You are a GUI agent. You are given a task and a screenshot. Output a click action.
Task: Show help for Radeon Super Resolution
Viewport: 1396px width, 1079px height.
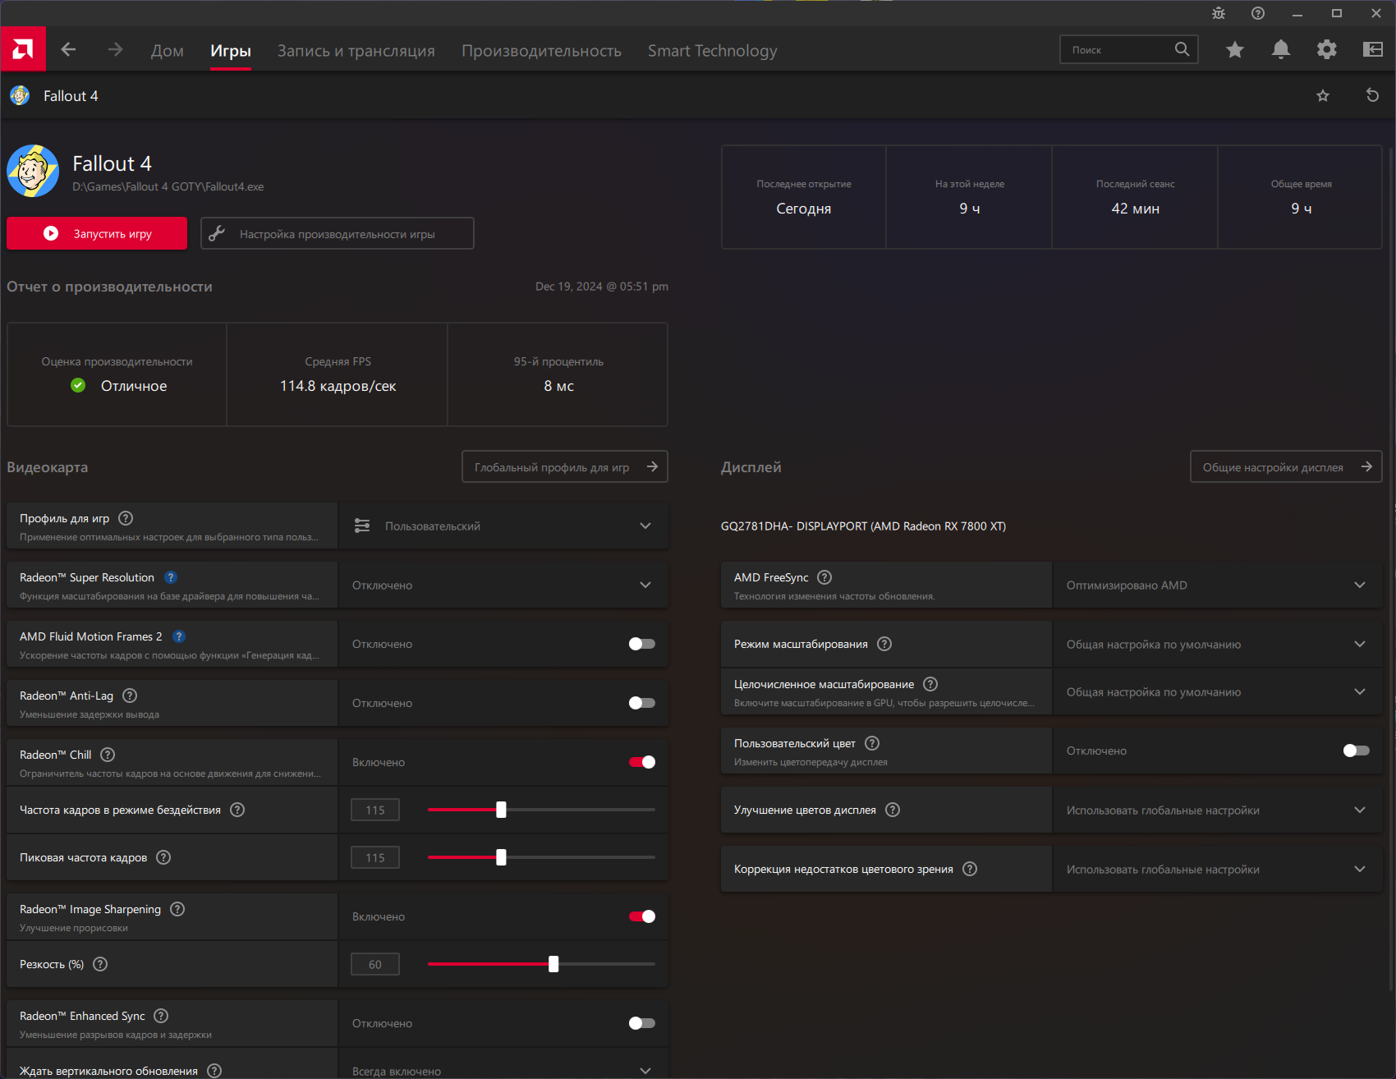[x=171, y=577]
